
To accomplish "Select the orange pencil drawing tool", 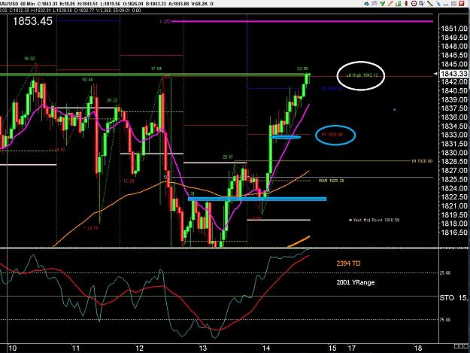I will coord(390,4).
